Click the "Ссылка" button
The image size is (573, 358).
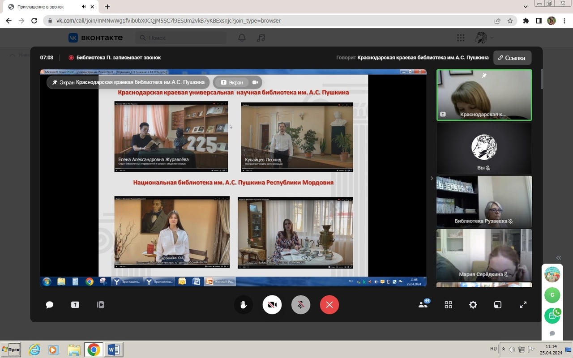tap(512, 58)
